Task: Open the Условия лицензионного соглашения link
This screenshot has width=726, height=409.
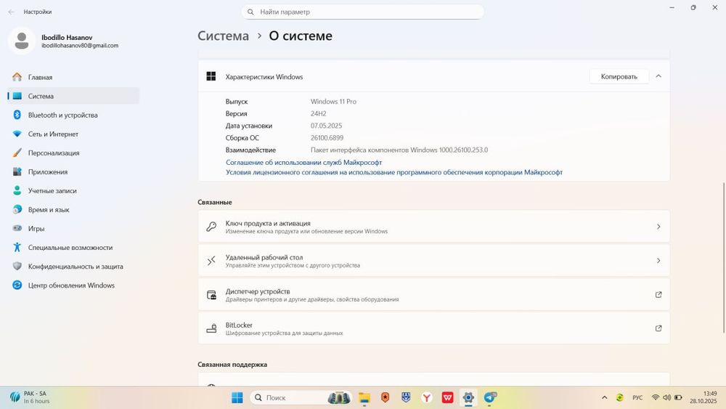Action: coord(394,172)
